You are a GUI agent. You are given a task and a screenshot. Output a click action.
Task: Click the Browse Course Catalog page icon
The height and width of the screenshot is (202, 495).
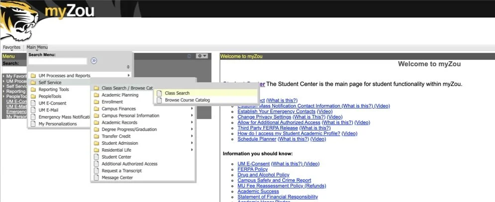point(159,100)
